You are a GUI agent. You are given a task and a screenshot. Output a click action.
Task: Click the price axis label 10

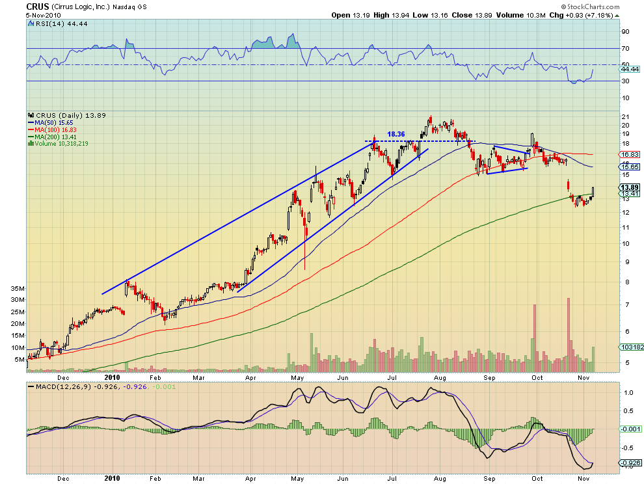pyautogui.click(x=625, y=244)
